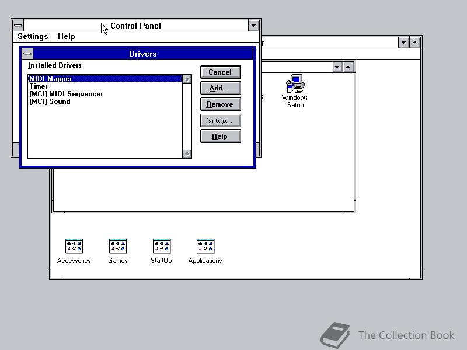Minimize the inner program group window

point(337,67)
